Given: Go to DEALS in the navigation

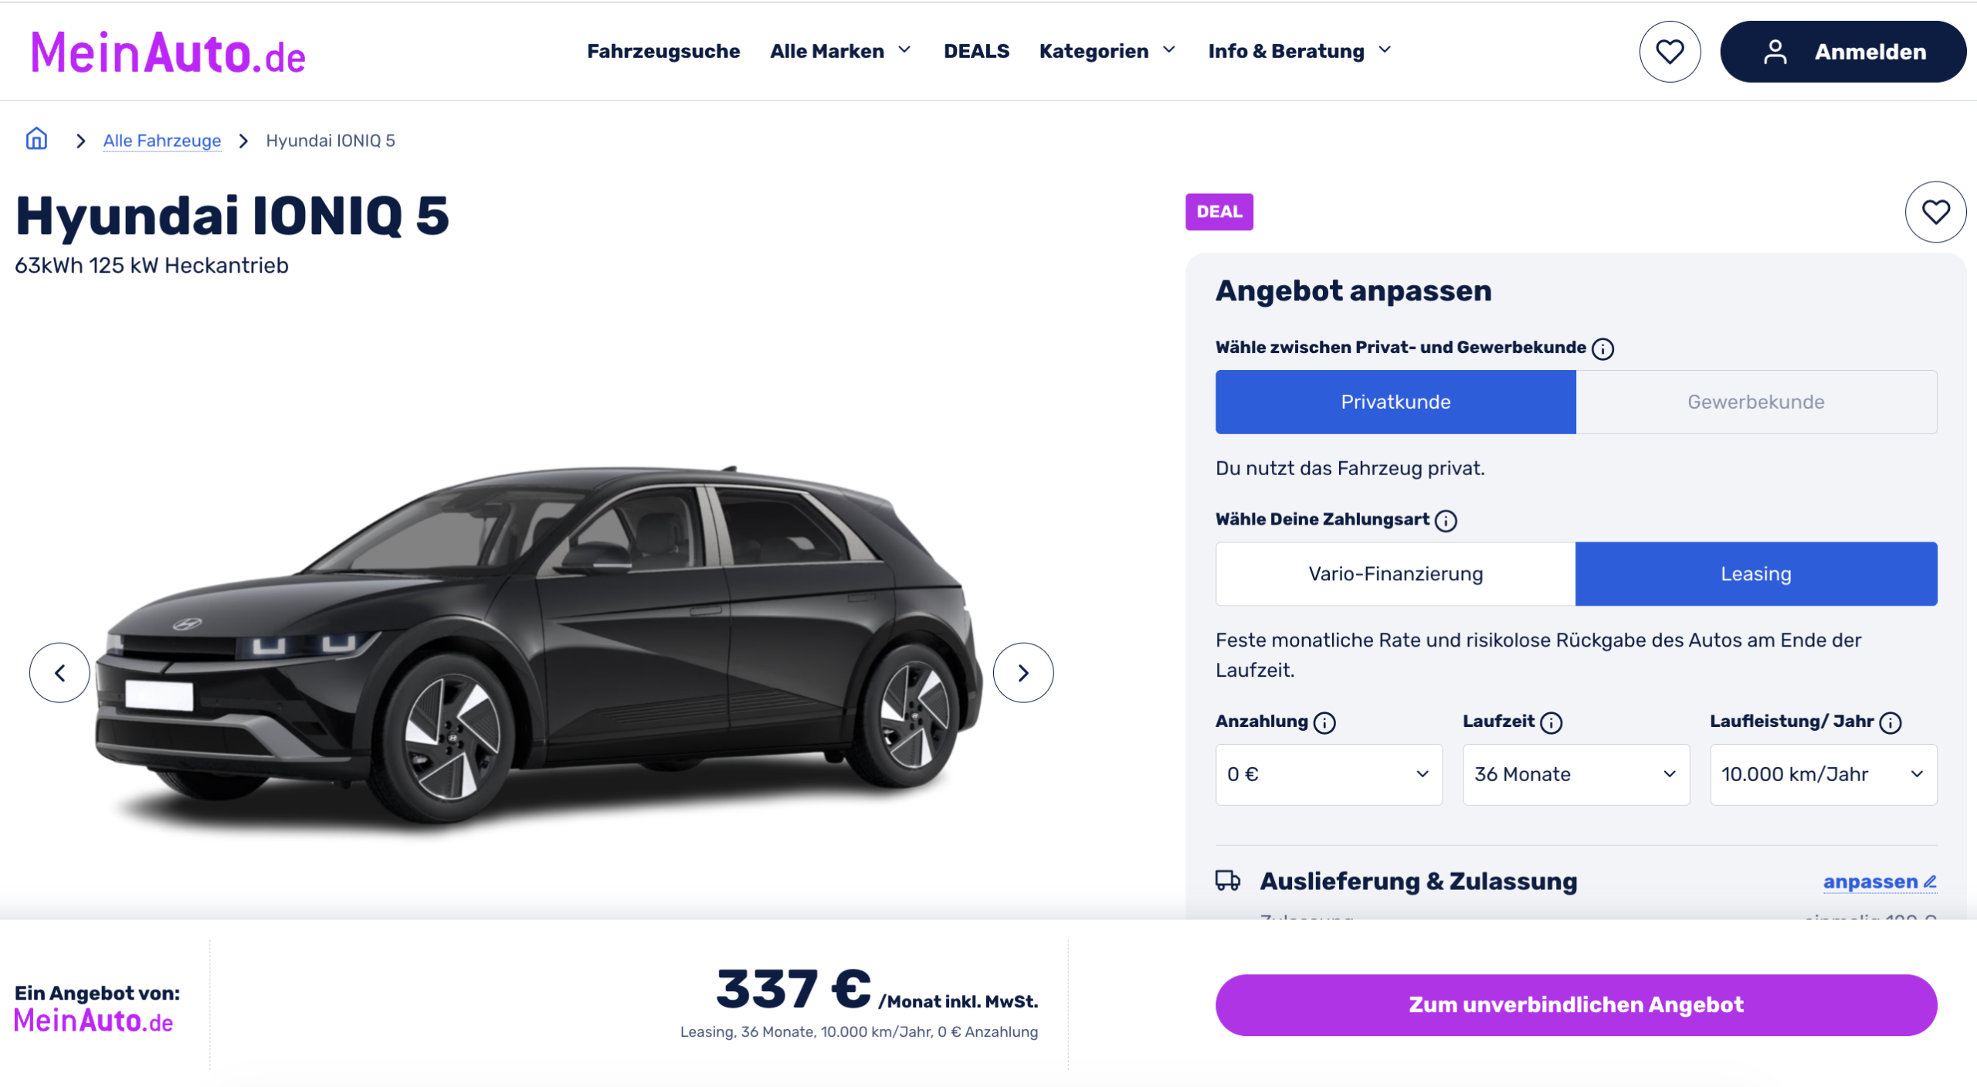Looking at the screenshot, I should point(976,51).
